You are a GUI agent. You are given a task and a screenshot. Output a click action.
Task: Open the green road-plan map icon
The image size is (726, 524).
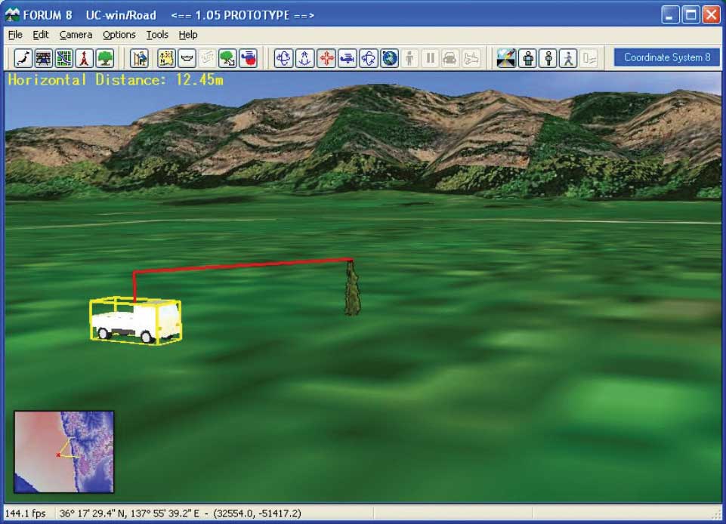pos(64,58)
